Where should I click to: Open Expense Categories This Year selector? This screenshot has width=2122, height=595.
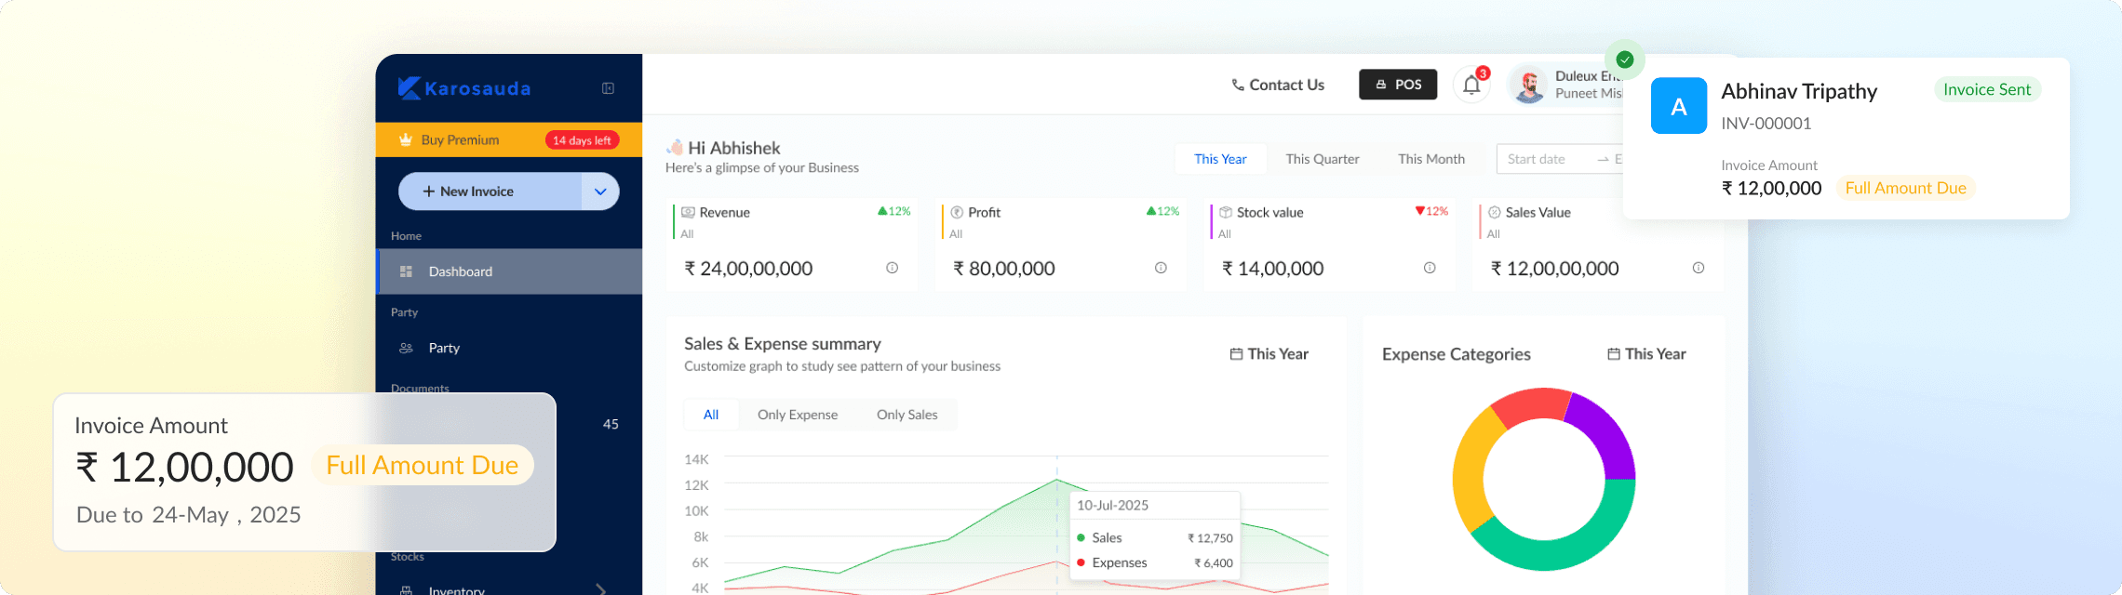pyautogui.click(x=1645, y=354)
